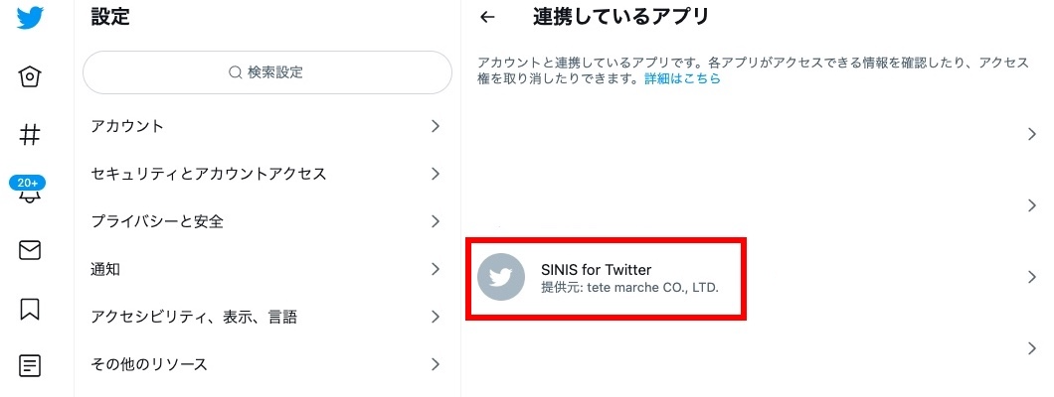Image resolution: width=1054 pixels, height=397 pixels.
Task: Open プライバシーと安全 settings menu item
Action: tap(267, 222)
